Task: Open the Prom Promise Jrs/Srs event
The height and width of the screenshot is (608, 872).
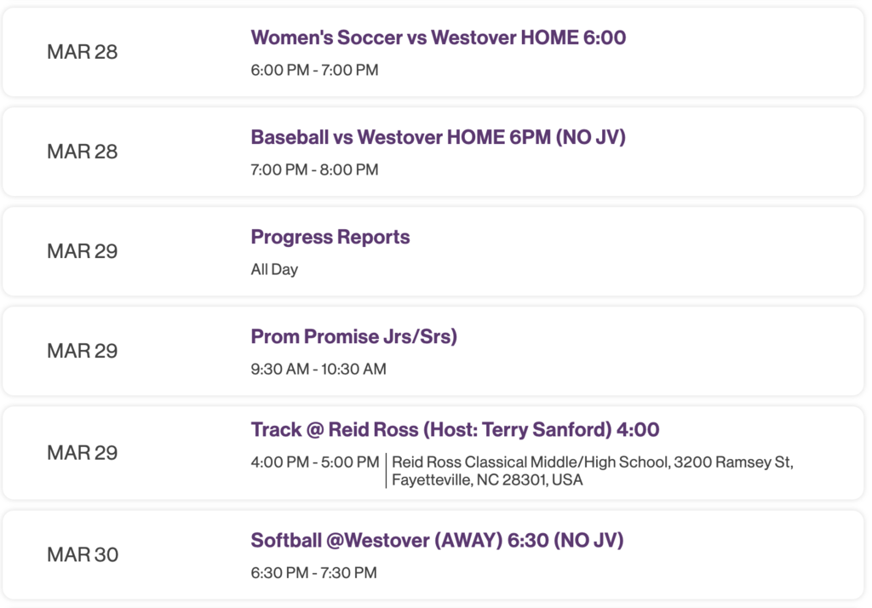Action: click(354, 336)
